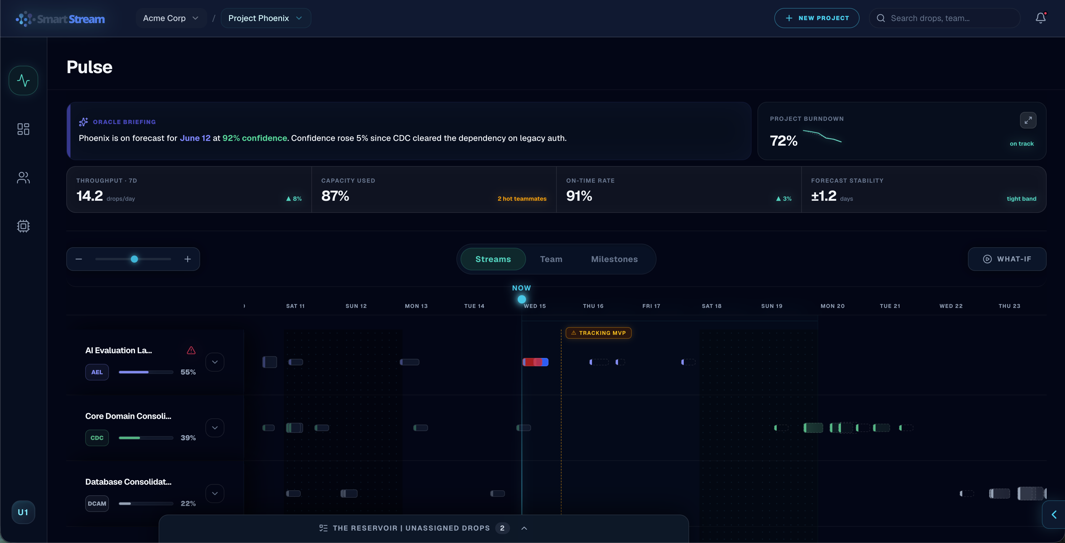Switch to the Team view

pos(551,259)
